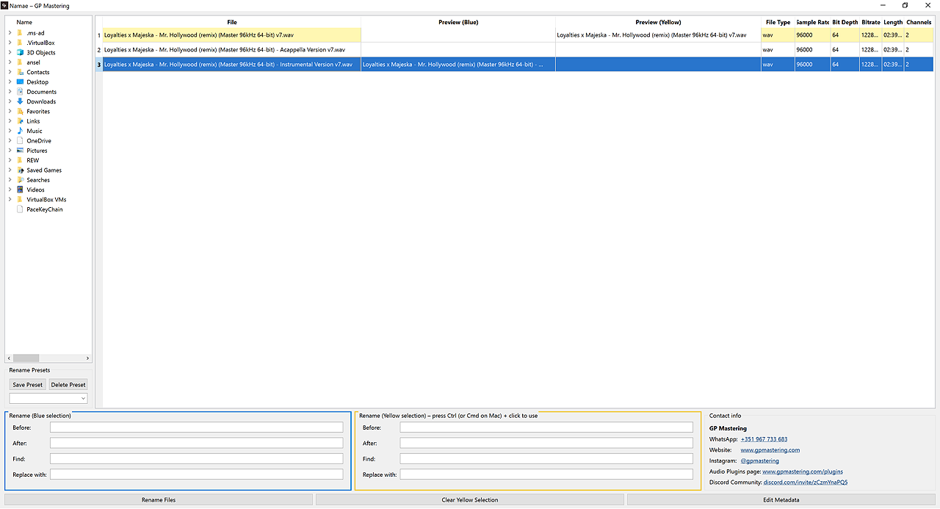940x509 pixels.
Task: Click the Before field in the blue rename panel
Action: click(x=196, y=427)
